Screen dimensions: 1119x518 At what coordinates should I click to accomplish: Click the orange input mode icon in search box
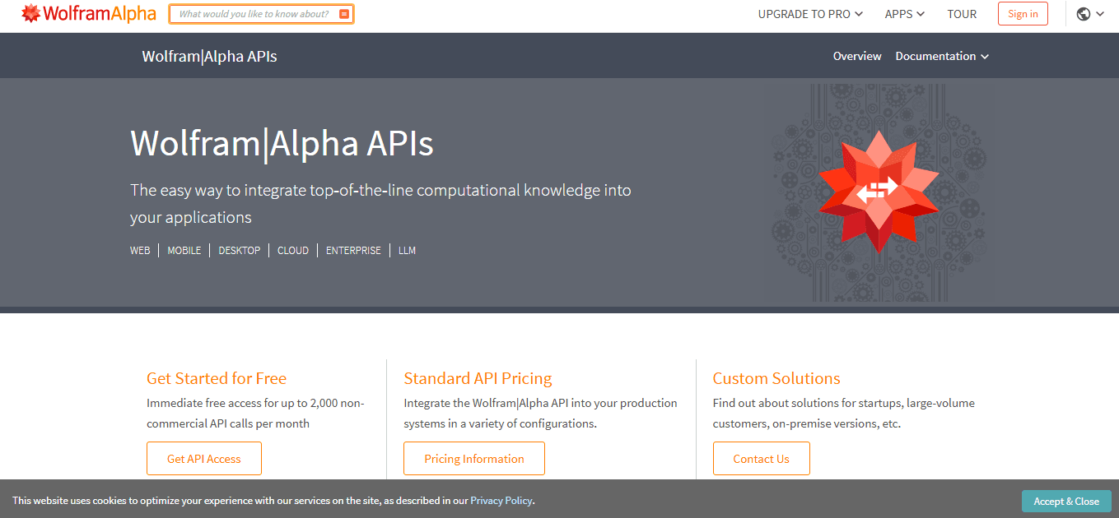[x=344, y=14]
